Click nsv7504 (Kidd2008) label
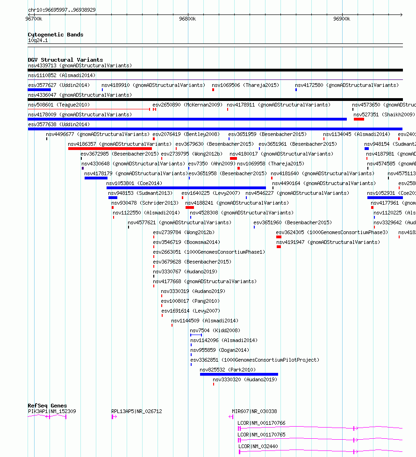The height and width of the screenshot is (457, 416). [x=215, y=331]
